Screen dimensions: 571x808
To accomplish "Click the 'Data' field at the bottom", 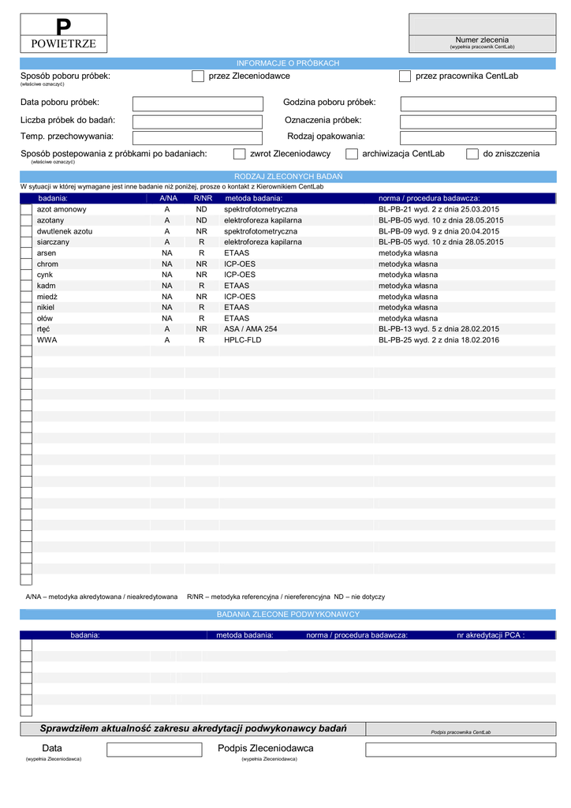I will point(154,750).
